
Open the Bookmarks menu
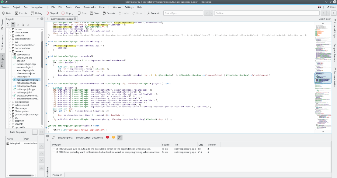click(89, 7)
